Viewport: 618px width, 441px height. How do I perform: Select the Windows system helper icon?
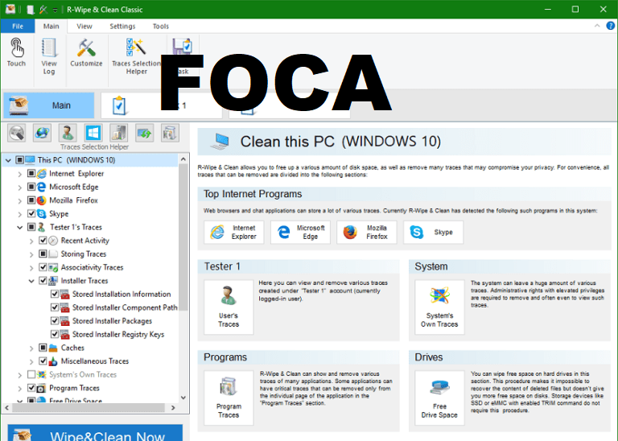pyautogui.click(x=93, y=133)
